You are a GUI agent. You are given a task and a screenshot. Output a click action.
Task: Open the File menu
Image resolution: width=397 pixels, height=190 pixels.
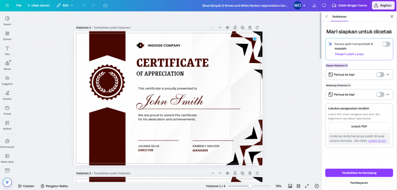pos(19,5)
